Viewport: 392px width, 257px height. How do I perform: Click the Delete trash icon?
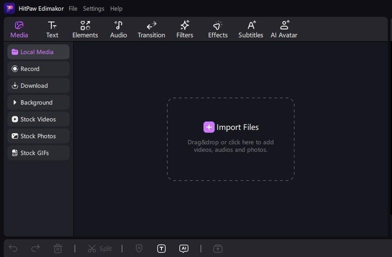58,248
